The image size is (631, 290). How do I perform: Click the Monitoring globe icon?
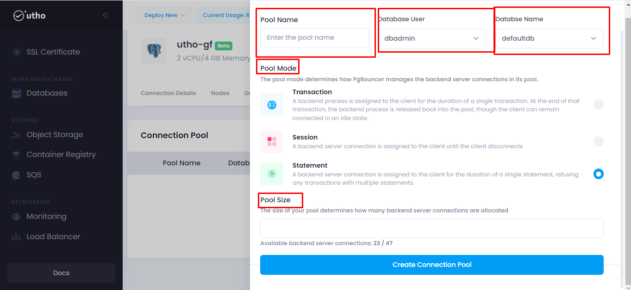17,217
